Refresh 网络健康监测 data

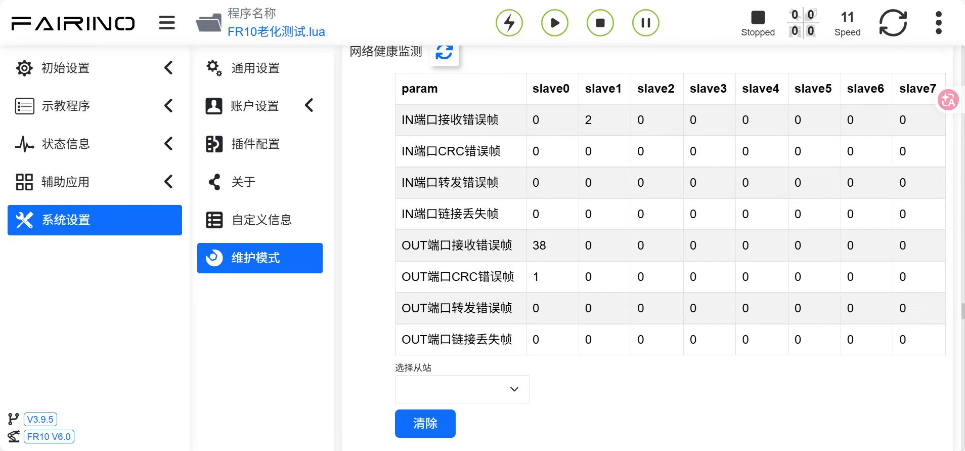point(444,52)
